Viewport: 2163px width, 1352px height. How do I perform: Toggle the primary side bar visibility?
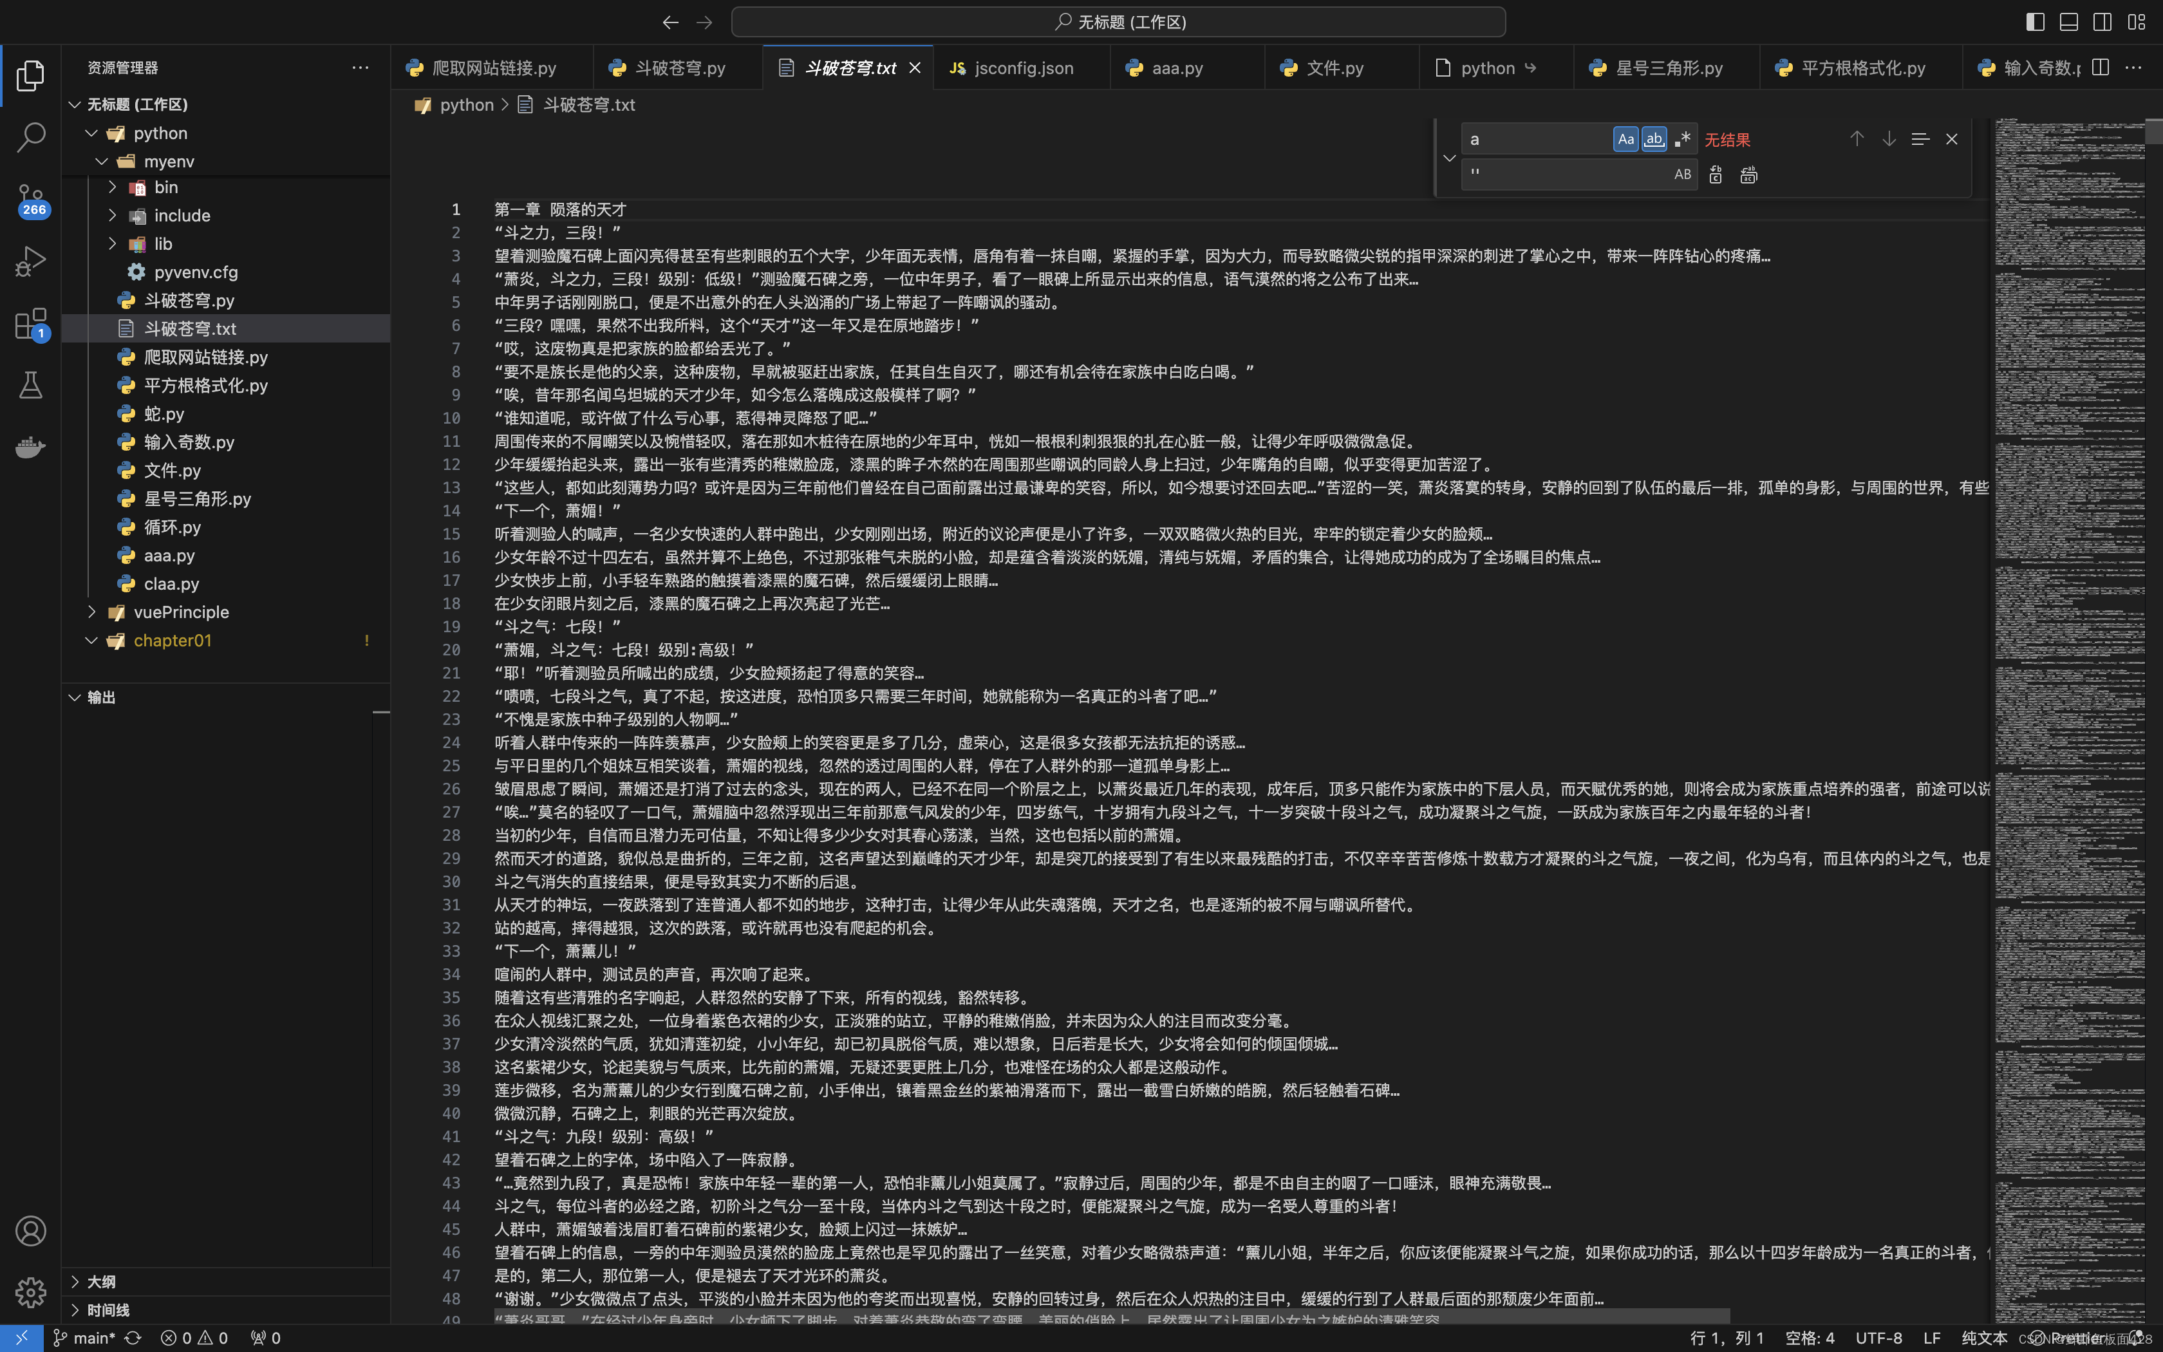[x=2035, y=23]
